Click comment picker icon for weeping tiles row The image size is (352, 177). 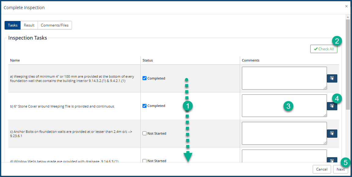pos(332,78)
